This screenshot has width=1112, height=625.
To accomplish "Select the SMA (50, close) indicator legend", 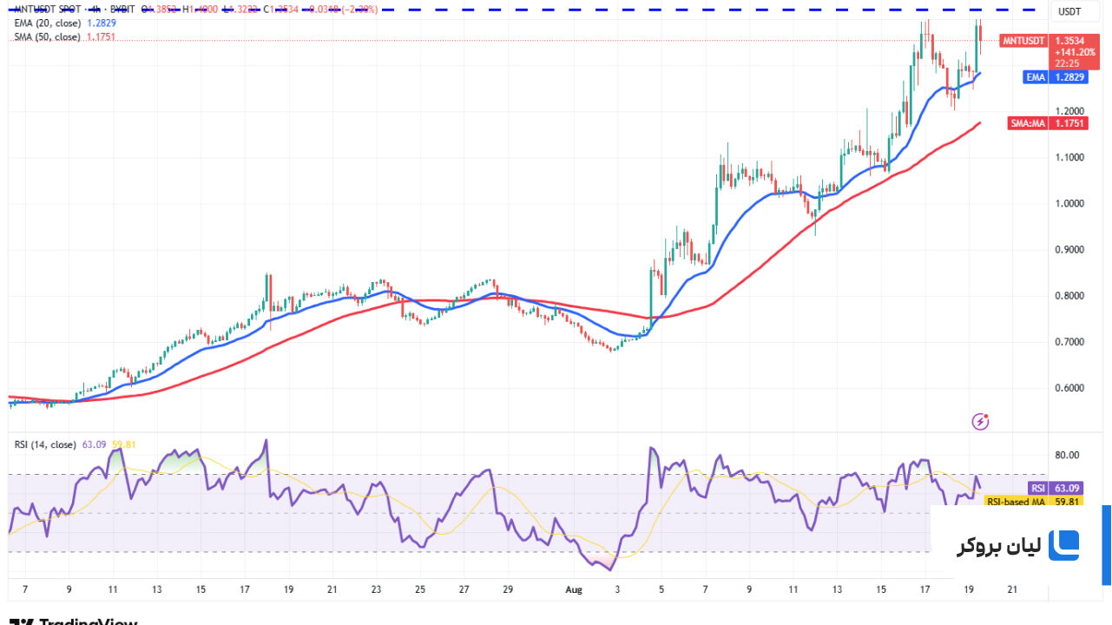I will (47, 37).
